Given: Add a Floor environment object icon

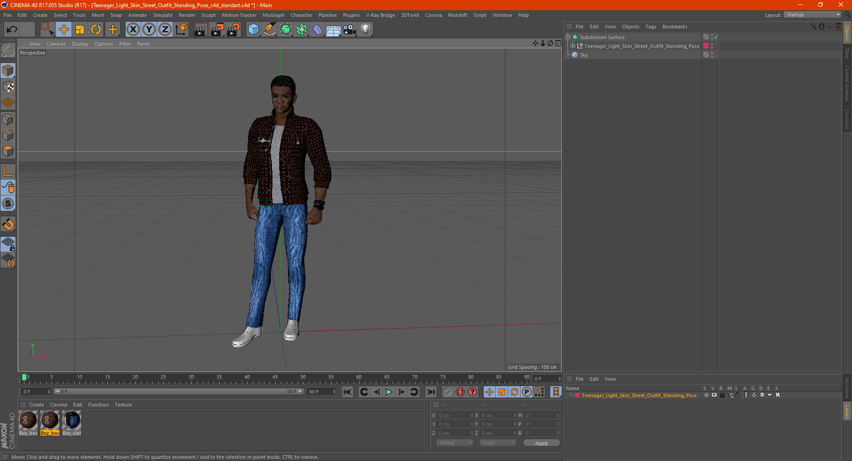Looking at the screenshot, I should coord(333,30).
